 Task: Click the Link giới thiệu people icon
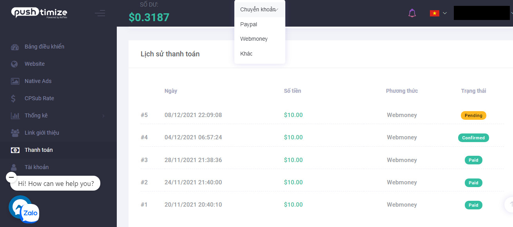coord(15,133)
